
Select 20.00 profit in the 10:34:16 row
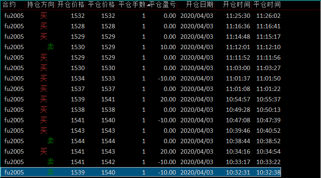[x=168, y=151]
